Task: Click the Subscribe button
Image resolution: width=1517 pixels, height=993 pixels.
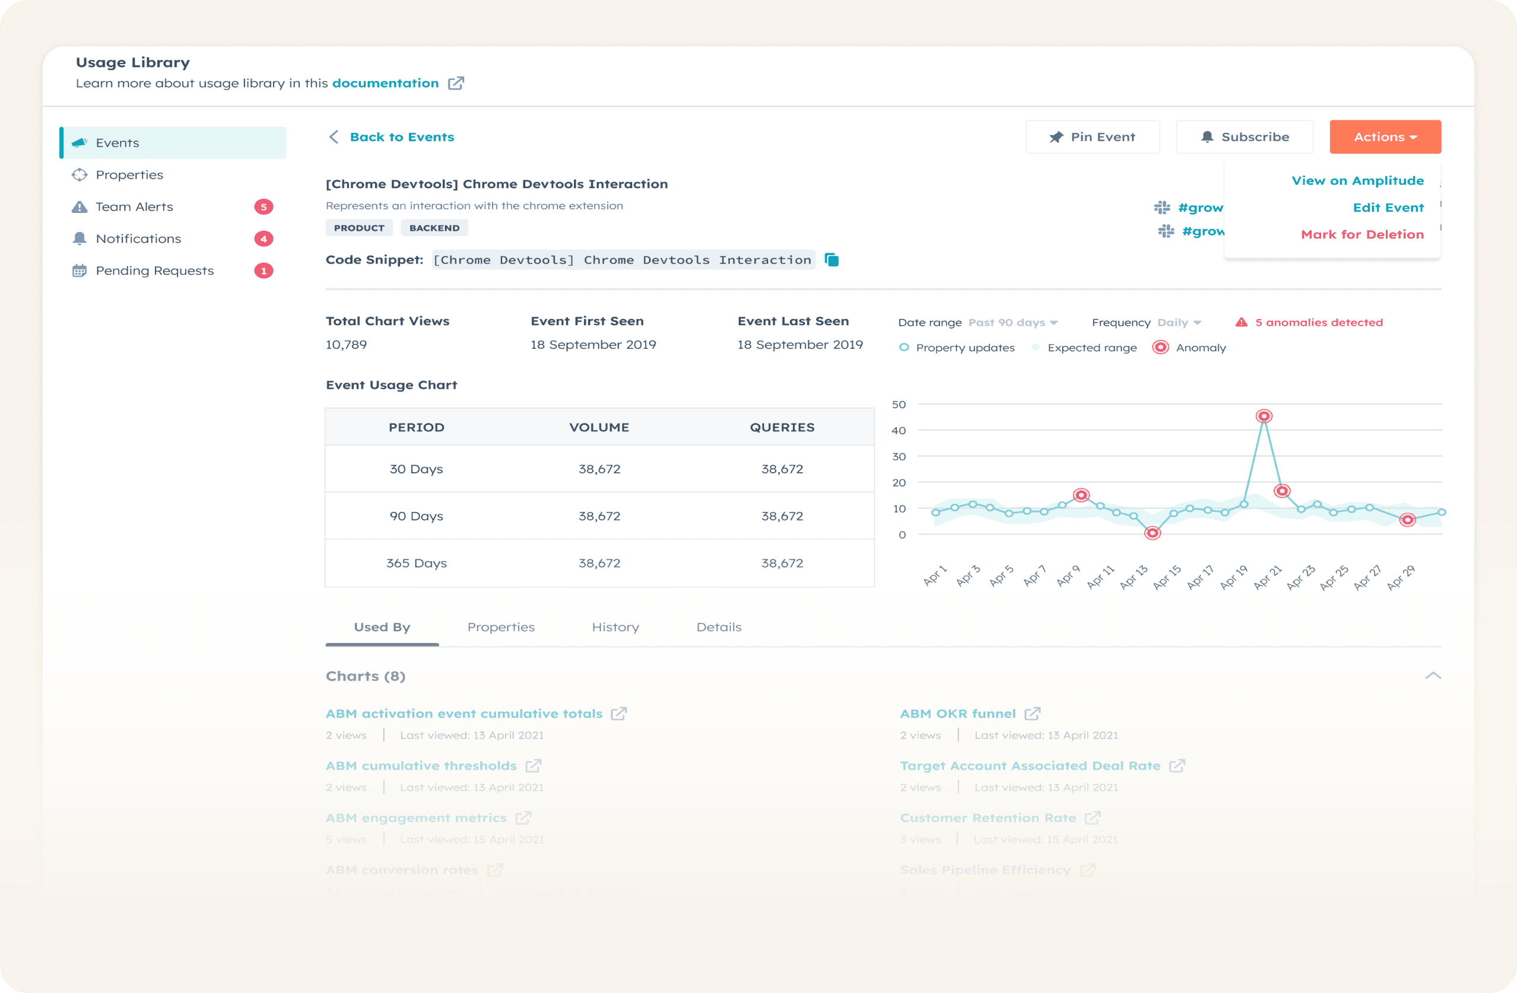Action: tap(1244, 137)
